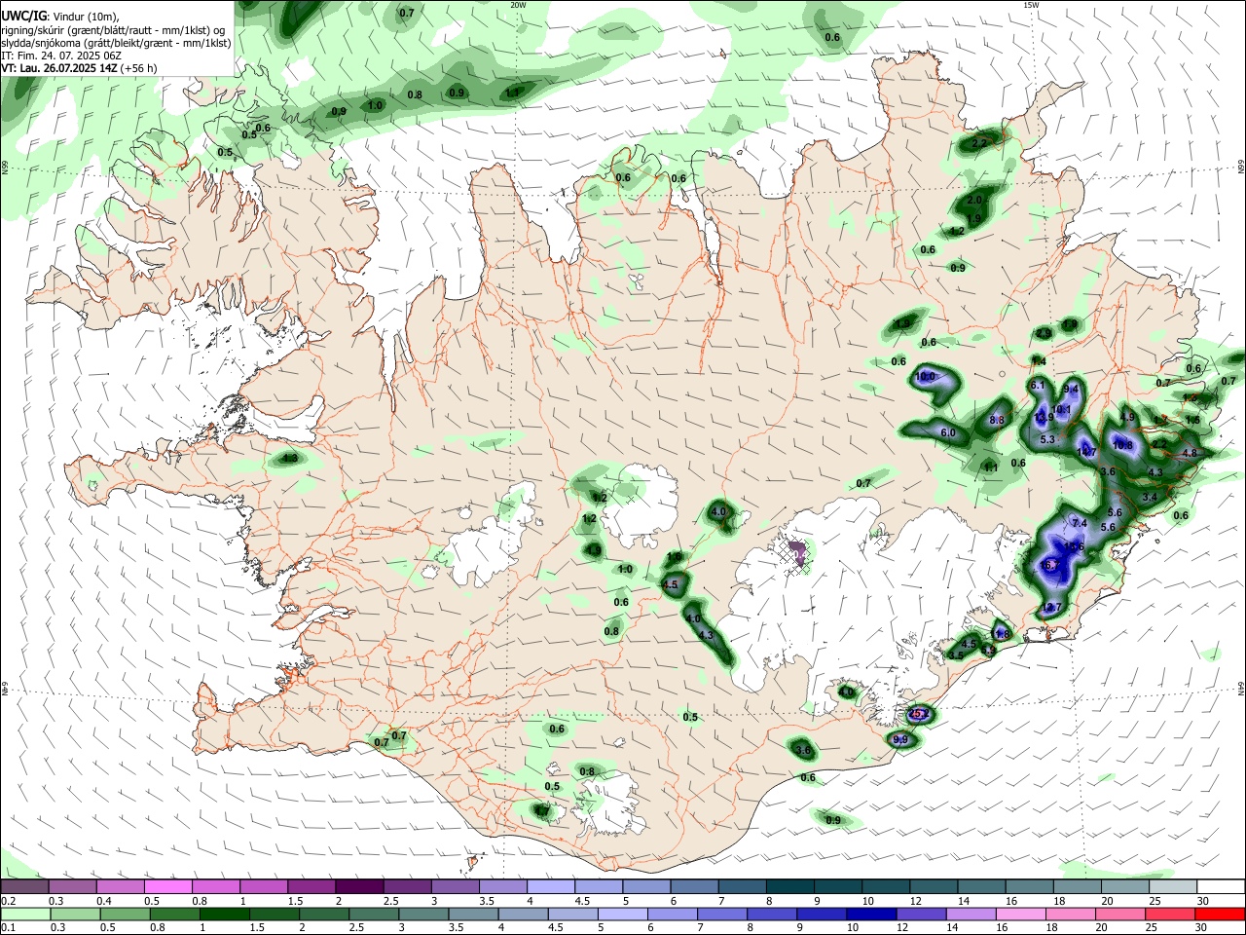
Task: Click the '5.3' precipitation value
Action: tap(1048, 440)
